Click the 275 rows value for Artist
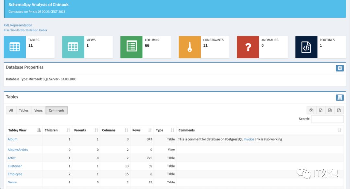This screenshot has width=350, height=189. [x=149, y=158]
